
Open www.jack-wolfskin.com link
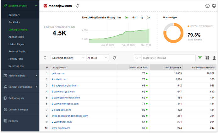(x=67, y=98)
